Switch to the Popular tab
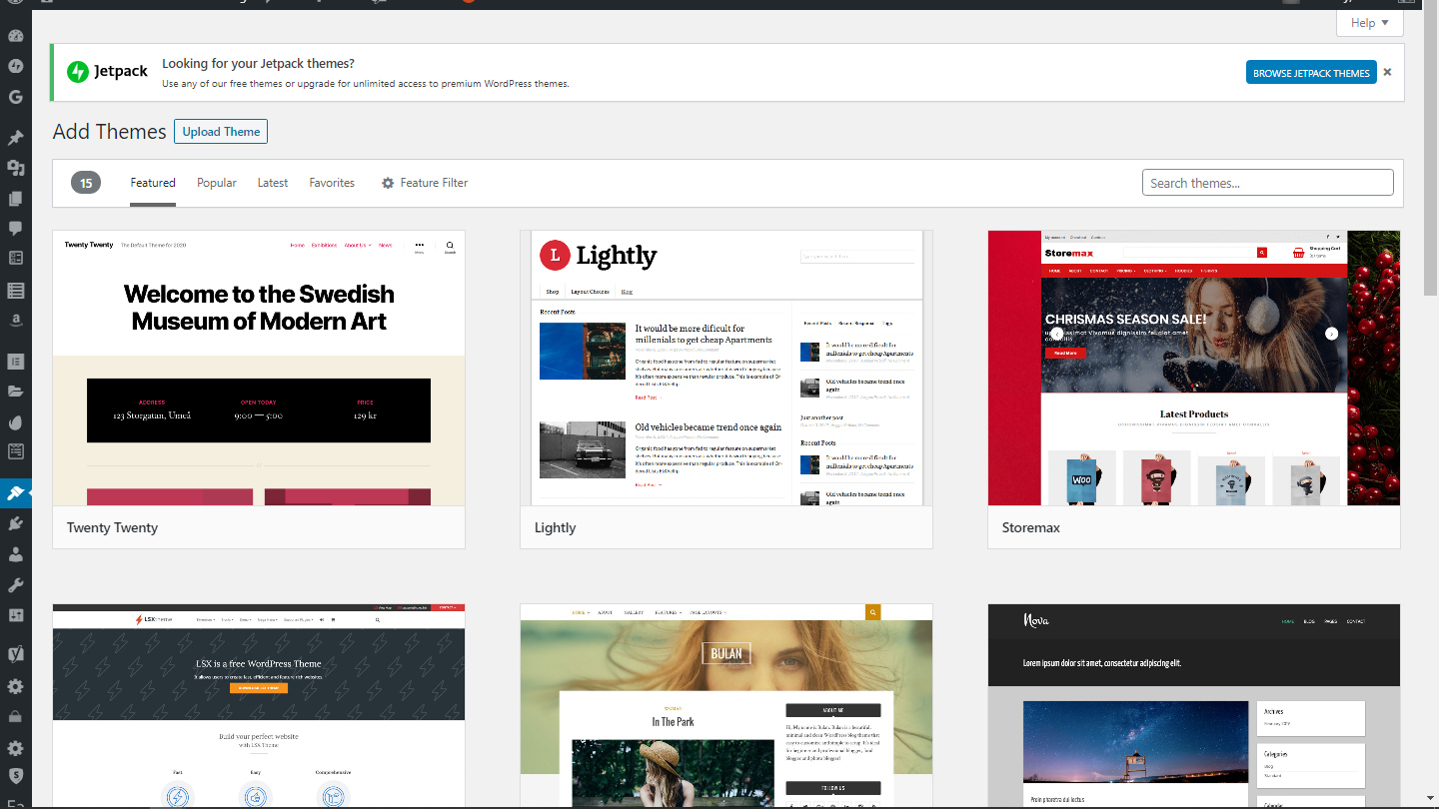1439x809 pixels. coord(217,183)
